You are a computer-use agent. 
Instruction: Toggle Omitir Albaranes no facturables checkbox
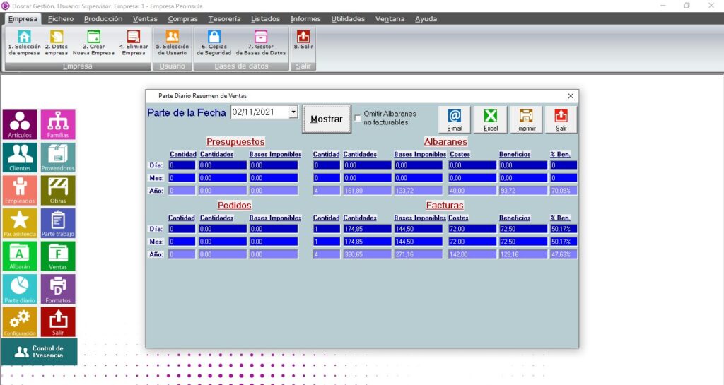coord(358,118)
